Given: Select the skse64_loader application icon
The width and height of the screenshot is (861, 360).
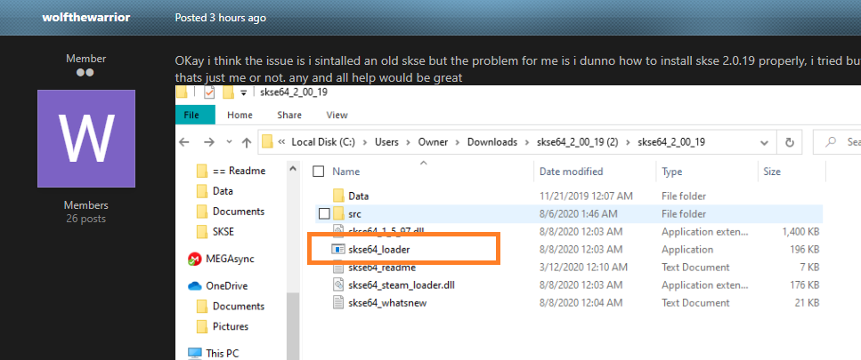Looking at the screenshot, I should pos(338,249).
